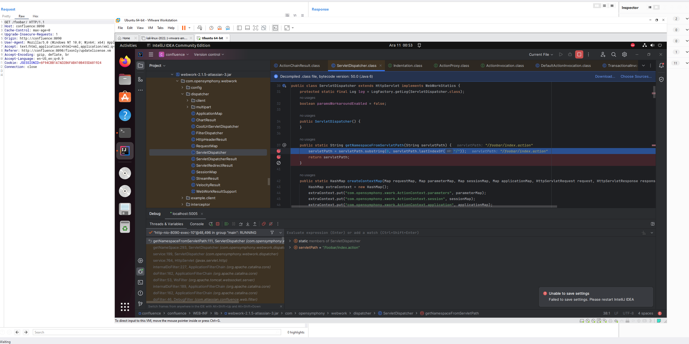Click the red Stop button in IntelliJ header
The image size is (689, 344).
pyautogui.click(x=579, y=54)
